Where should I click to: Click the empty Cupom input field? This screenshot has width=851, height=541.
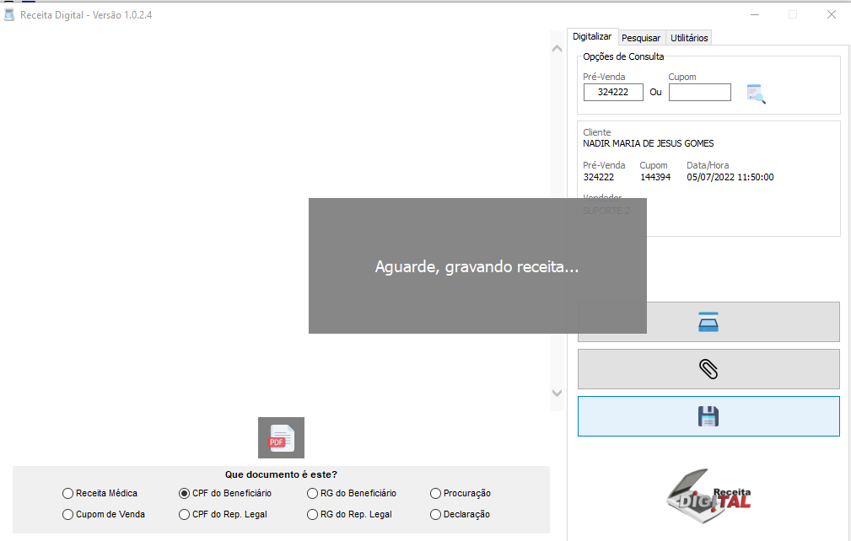click(x=699, y=93)
